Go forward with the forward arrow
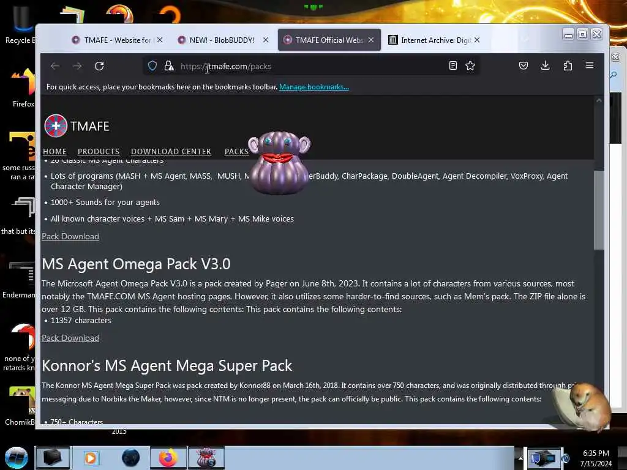This screenshot has width=627, height=470. click(x=77, y=66)
